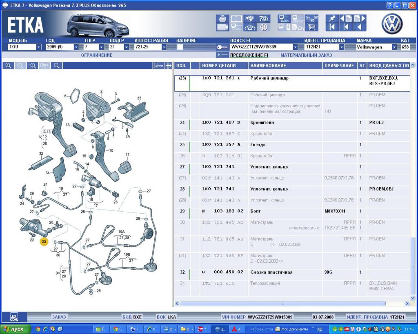Expand the ГЛГР dropdown showing 7
The image size is (418, 334).
(x=101, y=47)
